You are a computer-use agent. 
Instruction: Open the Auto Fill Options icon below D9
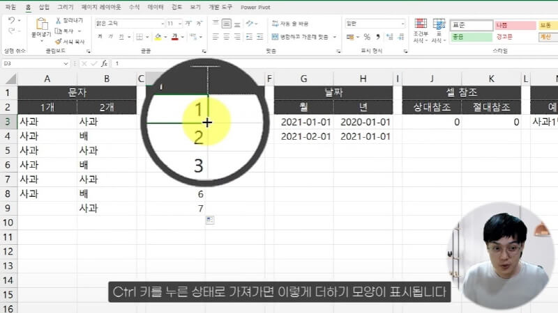[x=210, y=220]
